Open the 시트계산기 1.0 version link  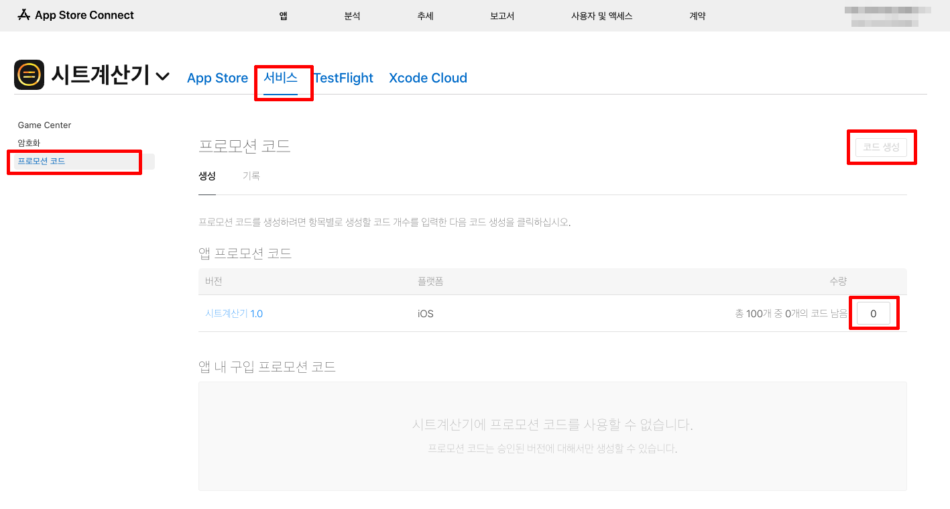[234, 313]
